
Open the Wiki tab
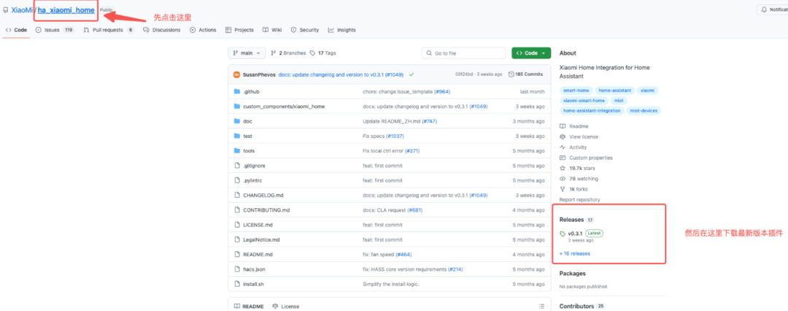pos(272,30)
